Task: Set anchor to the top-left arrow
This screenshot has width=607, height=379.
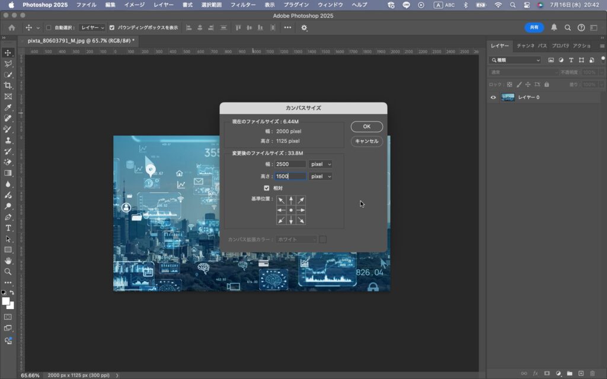Action: click(x=282, y=200)
